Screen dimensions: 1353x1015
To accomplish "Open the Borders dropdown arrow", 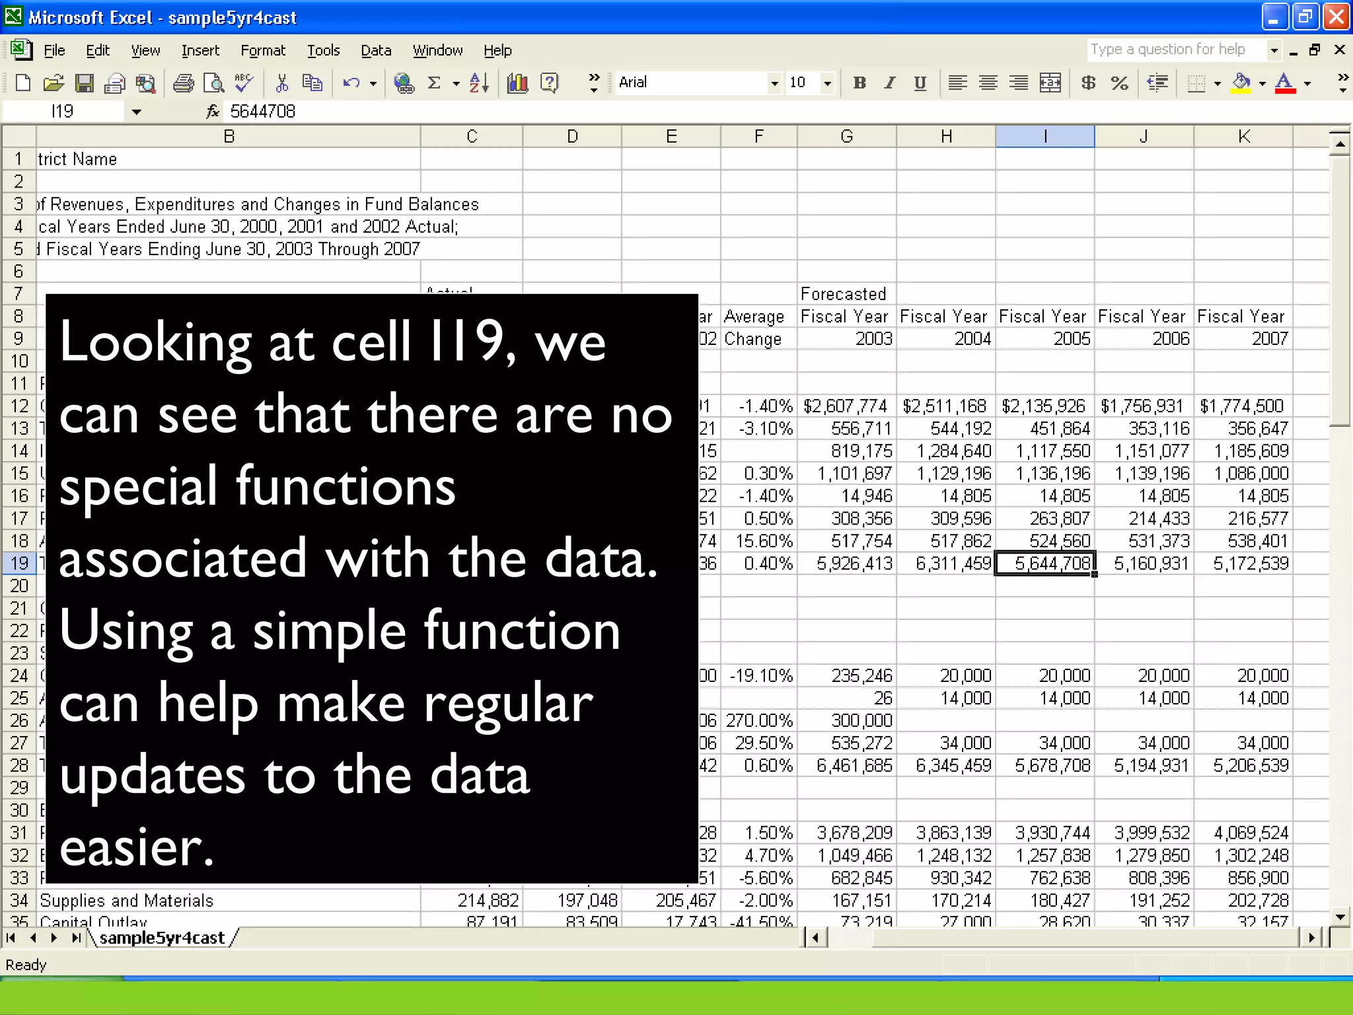I will pyautogui.click(x=1217, y=83).
